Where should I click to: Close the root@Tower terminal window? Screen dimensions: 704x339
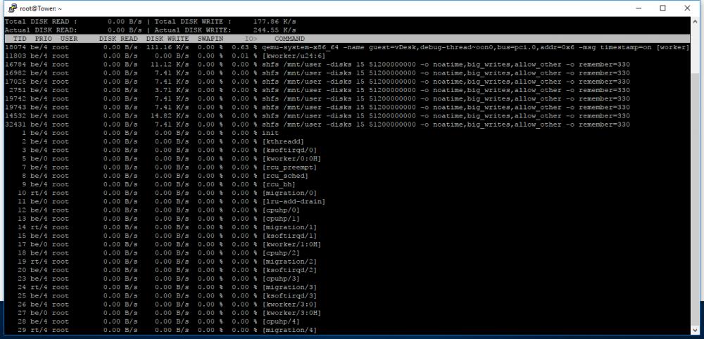click(687, 8)
